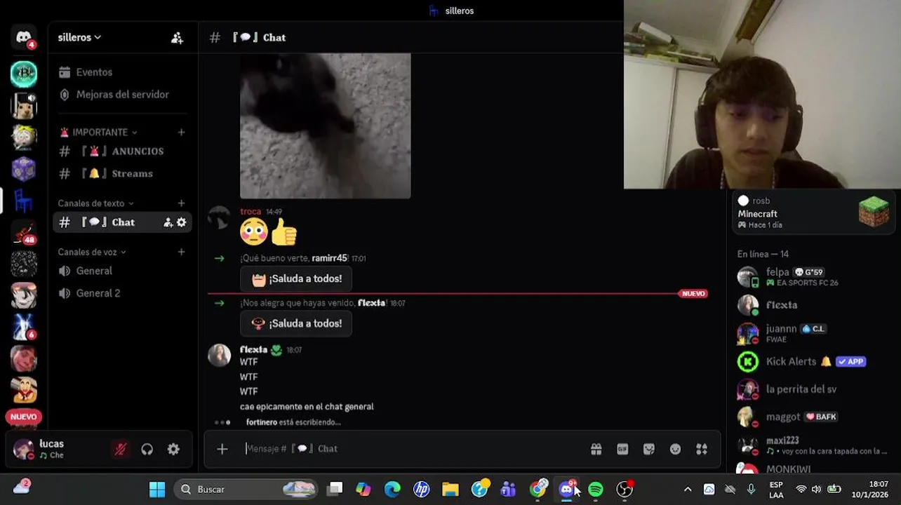Unmute the microphone in the user panel
Image resolution: width=901 pixels, height=505 pixels.
coord(121,450)
